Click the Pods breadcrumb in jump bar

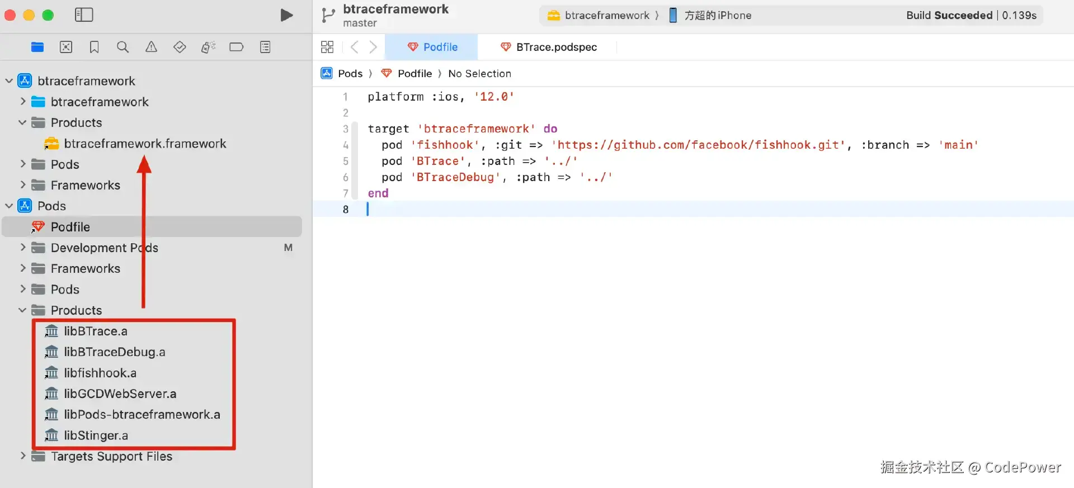(x=350, y=74)
